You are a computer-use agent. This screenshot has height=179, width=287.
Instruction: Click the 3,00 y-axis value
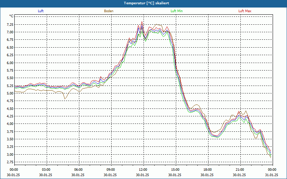[10, 155]
